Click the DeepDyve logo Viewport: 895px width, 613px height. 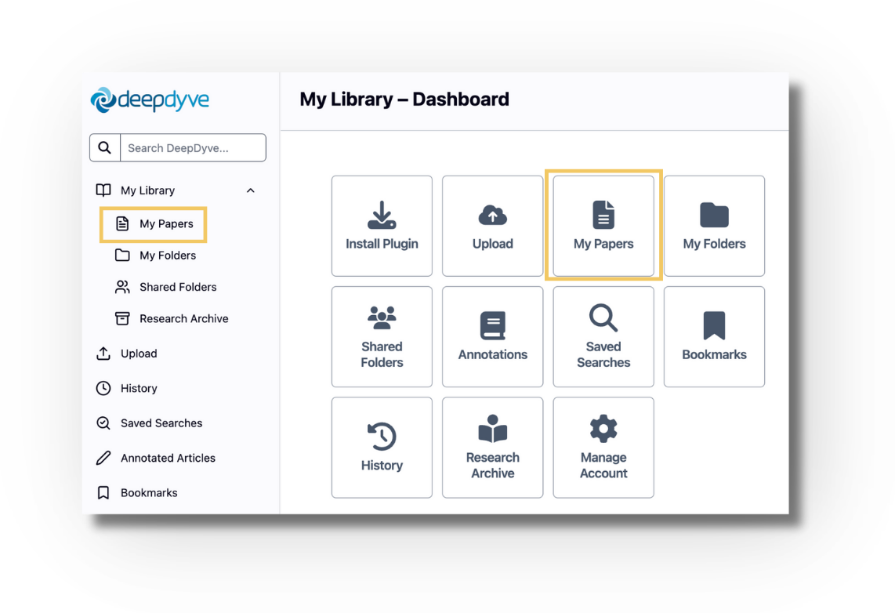pyautogui.click(x=150, y=100)
